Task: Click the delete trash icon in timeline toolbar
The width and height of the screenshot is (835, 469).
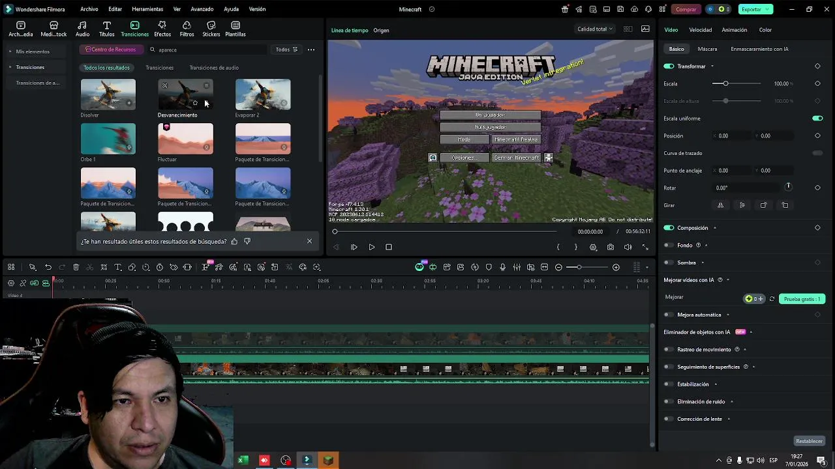Action: click(76, 267)
